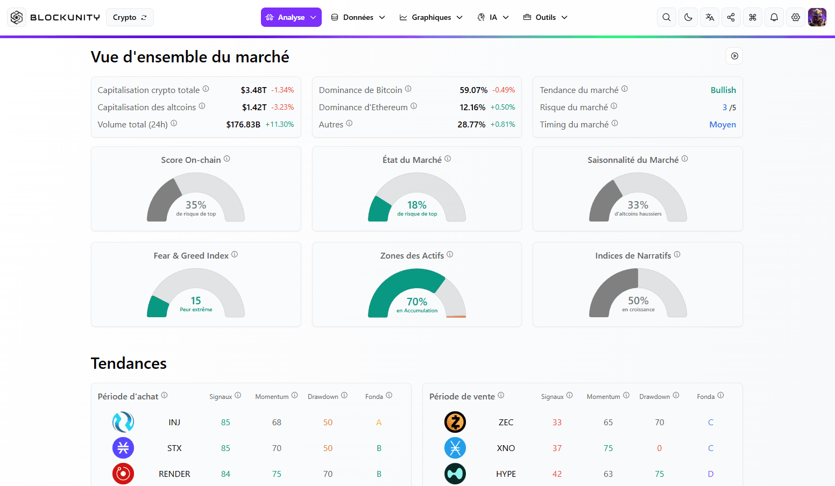Click the RENDER coin logo

point(123,474)
